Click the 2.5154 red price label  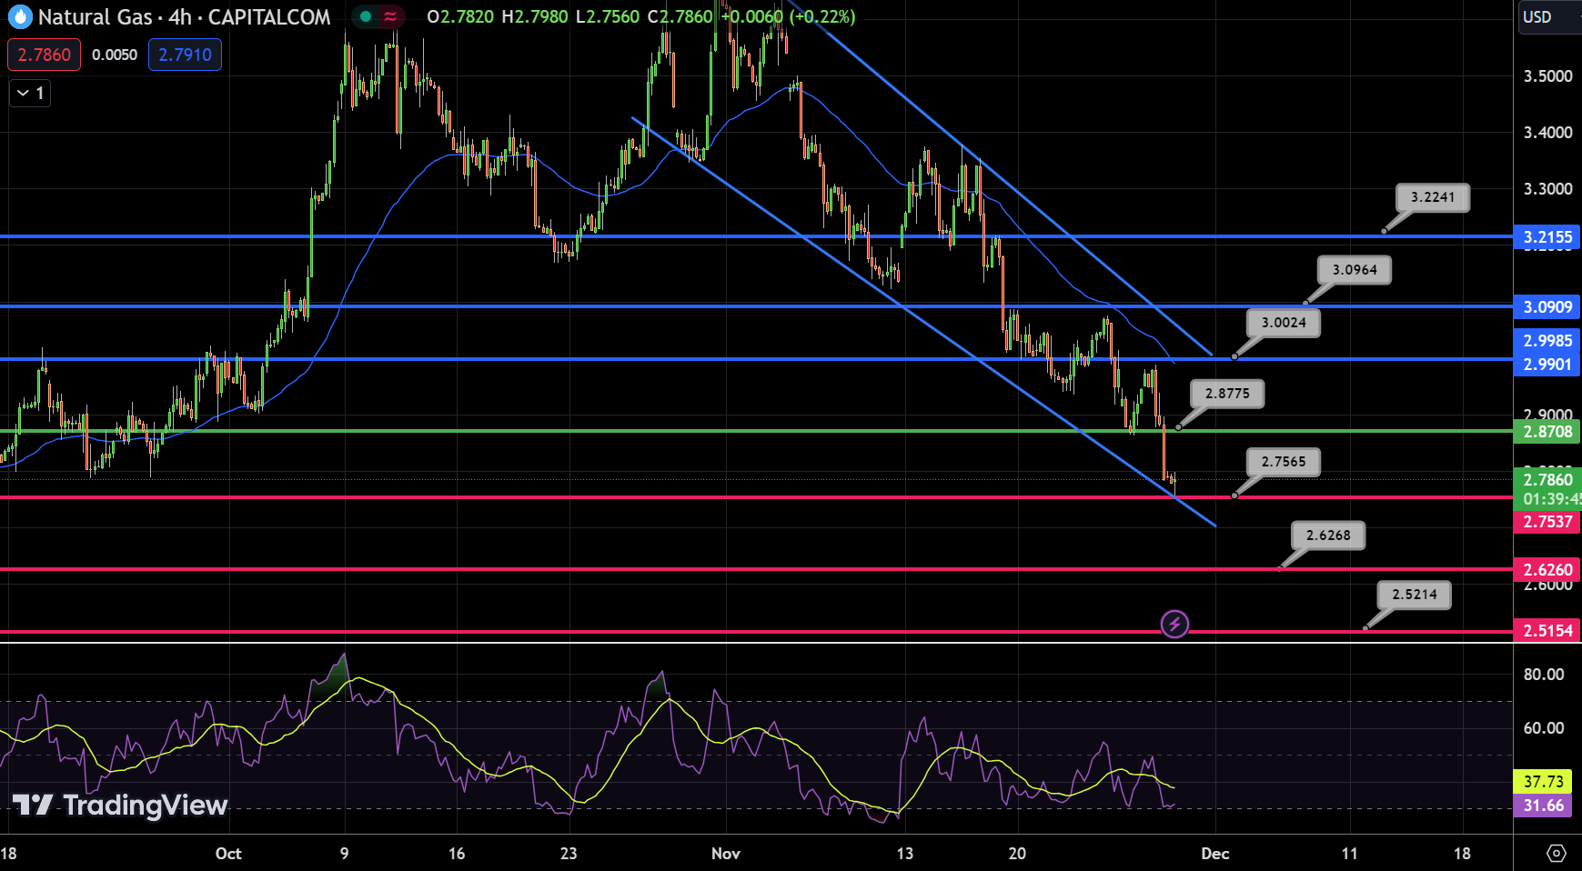point(1547,631)
